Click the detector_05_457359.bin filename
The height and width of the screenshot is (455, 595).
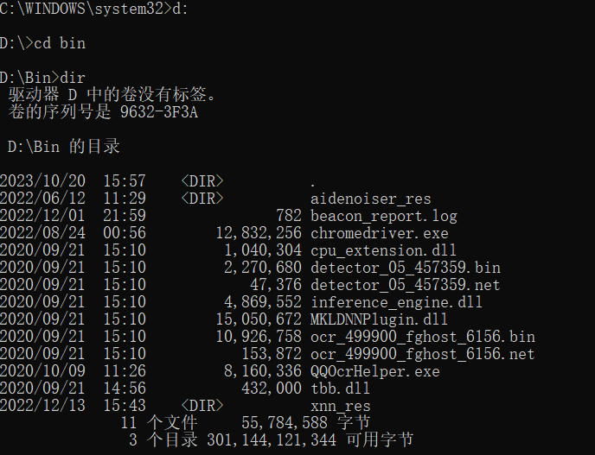(x=406, y=268)
